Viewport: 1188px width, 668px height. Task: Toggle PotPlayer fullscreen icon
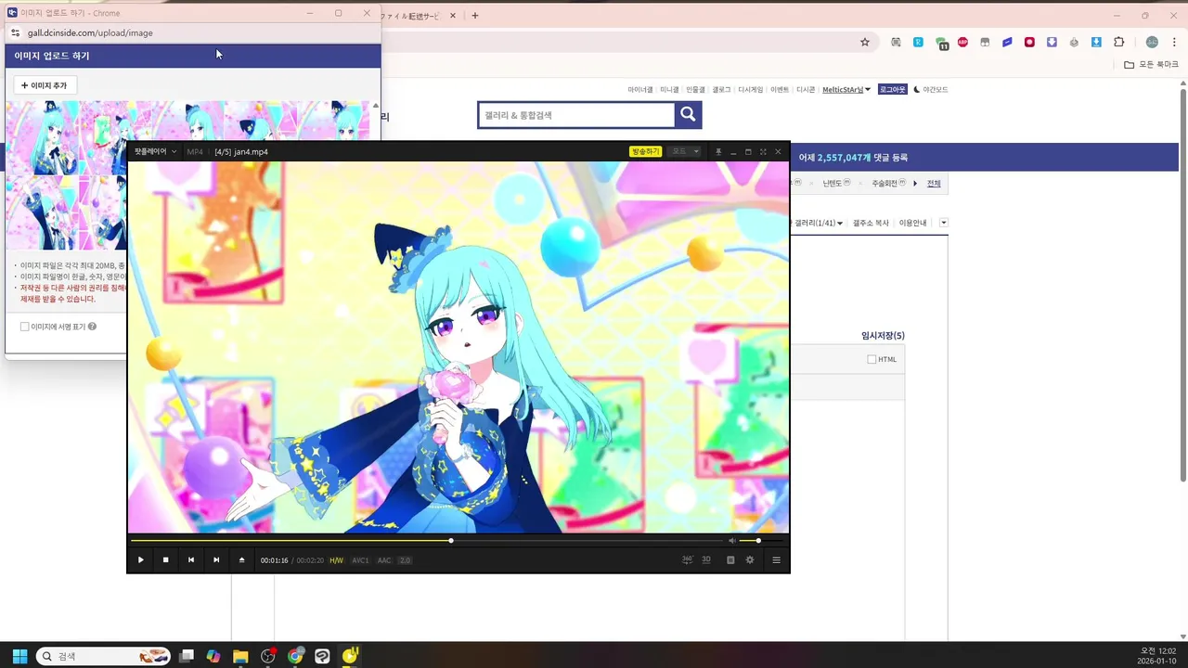(763, 151)
